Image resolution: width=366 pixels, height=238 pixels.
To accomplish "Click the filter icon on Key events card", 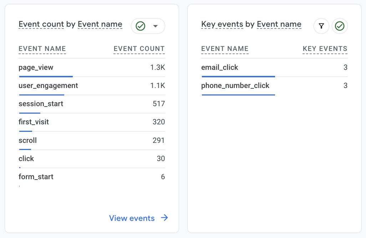I will pos(321,26).
